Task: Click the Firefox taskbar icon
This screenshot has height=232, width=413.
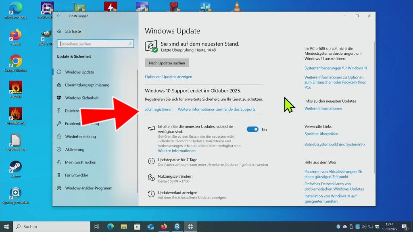Action: (164, 226)
